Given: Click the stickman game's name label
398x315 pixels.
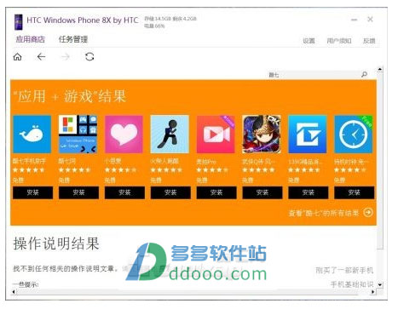Looking at the screenshot, I should pyautogui.click(x=164, y=161).
